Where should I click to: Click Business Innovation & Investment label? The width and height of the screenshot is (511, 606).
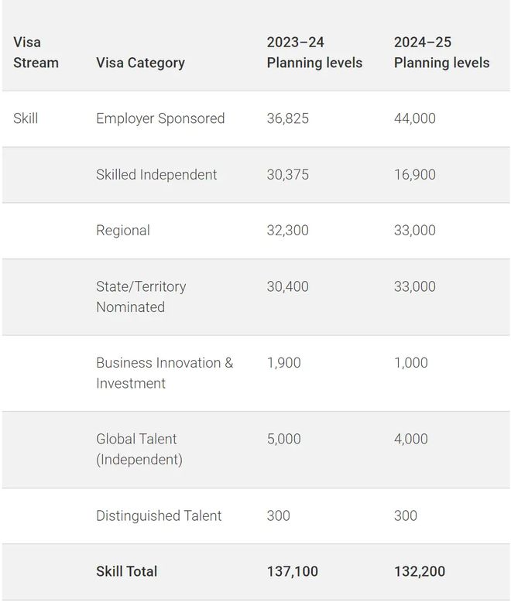165,373
